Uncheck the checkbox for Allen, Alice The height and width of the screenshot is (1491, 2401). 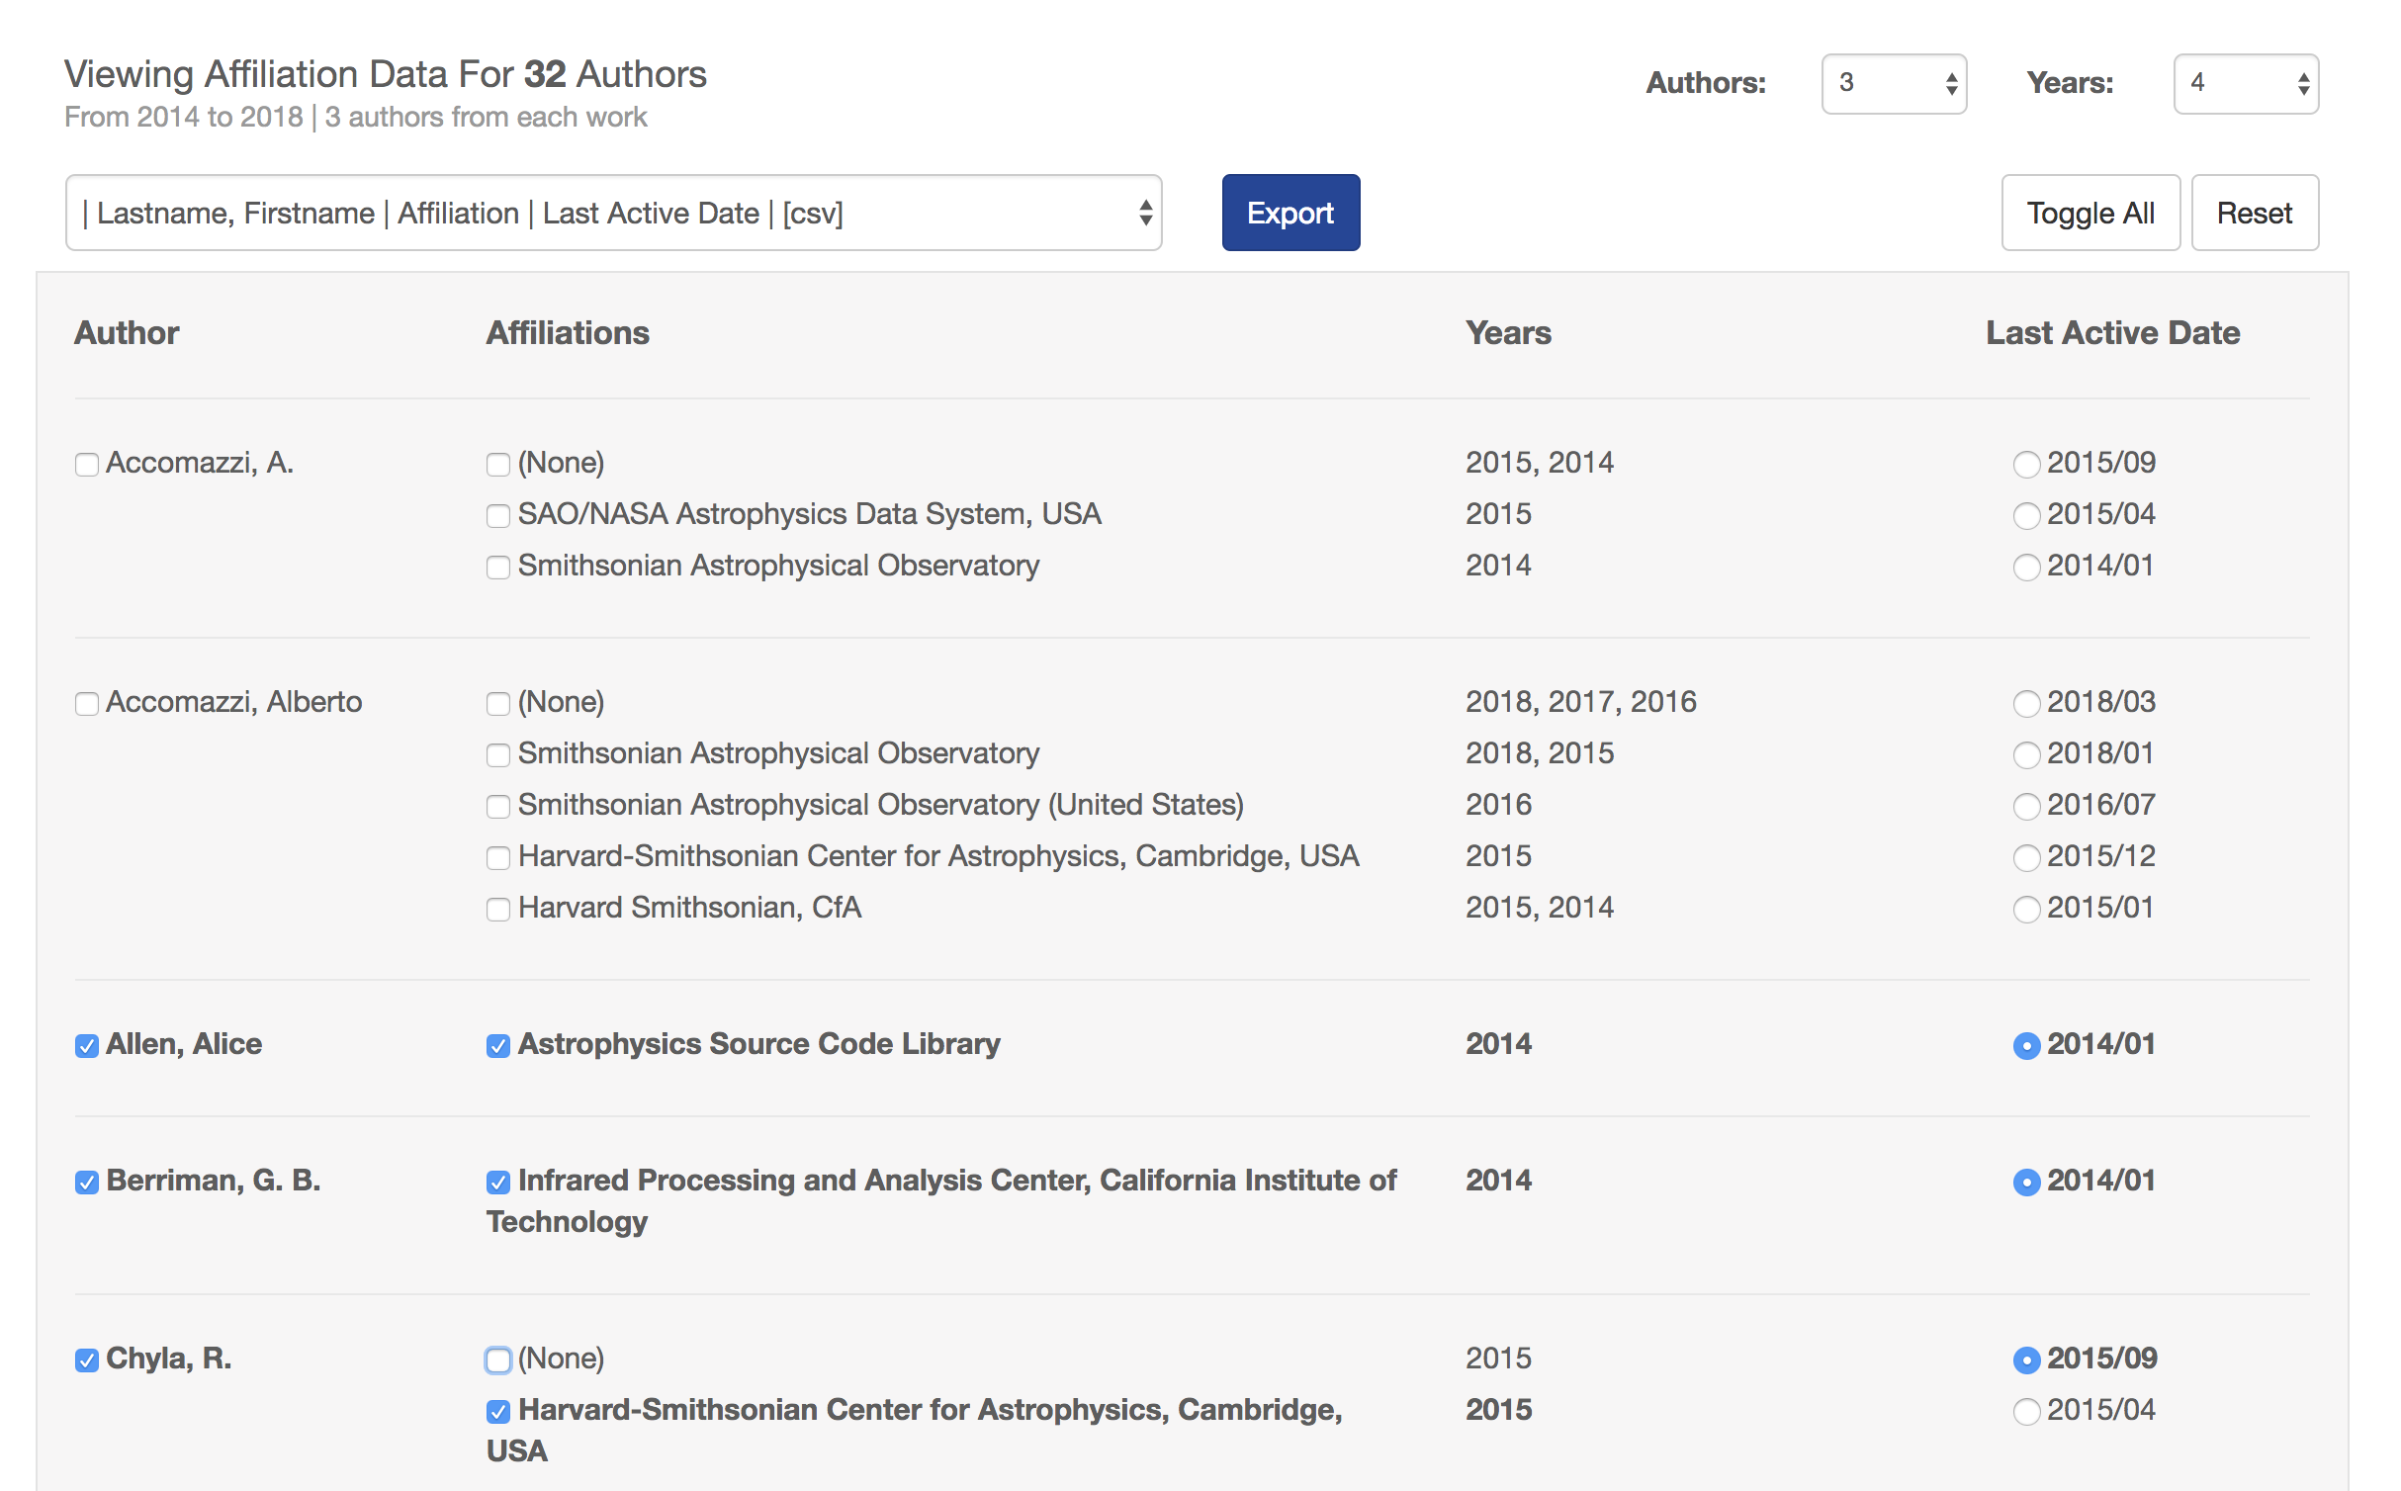point(86,1045)
